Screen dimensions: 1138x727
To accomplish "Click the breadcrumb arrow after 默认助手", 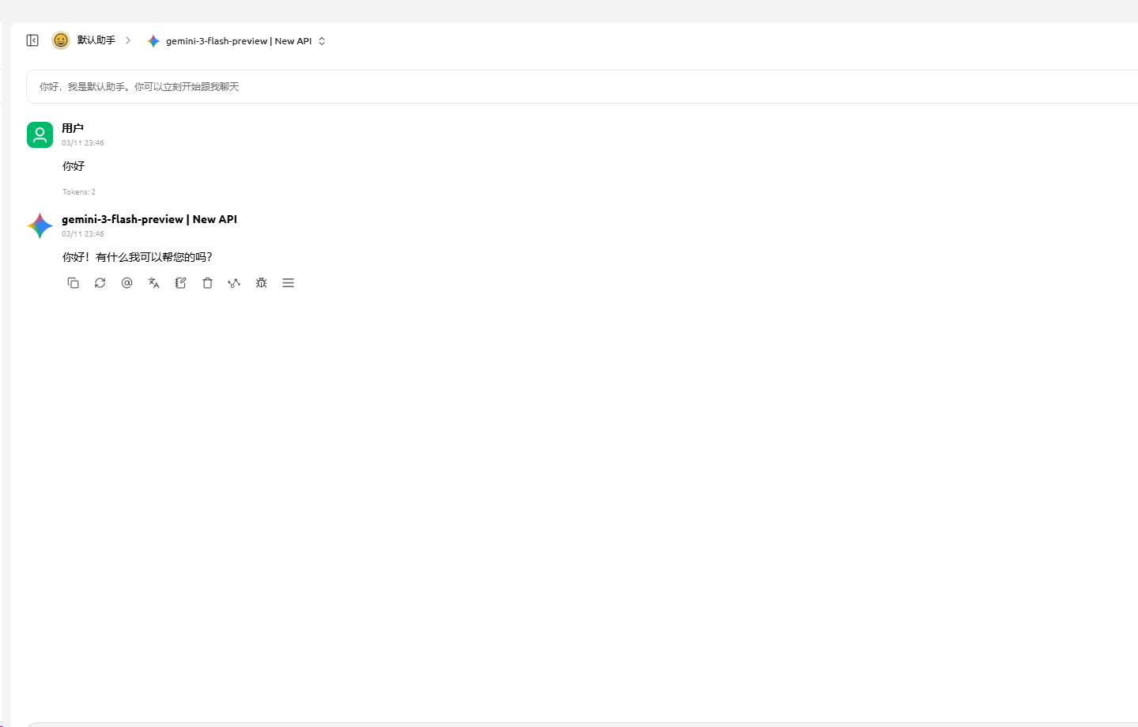I will tap(128, 40).
